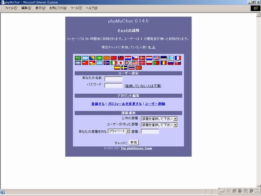The height and width of the screenshot is (196, 261).
Task: Click the IME help question-mark icon
Action: point(251,191)
